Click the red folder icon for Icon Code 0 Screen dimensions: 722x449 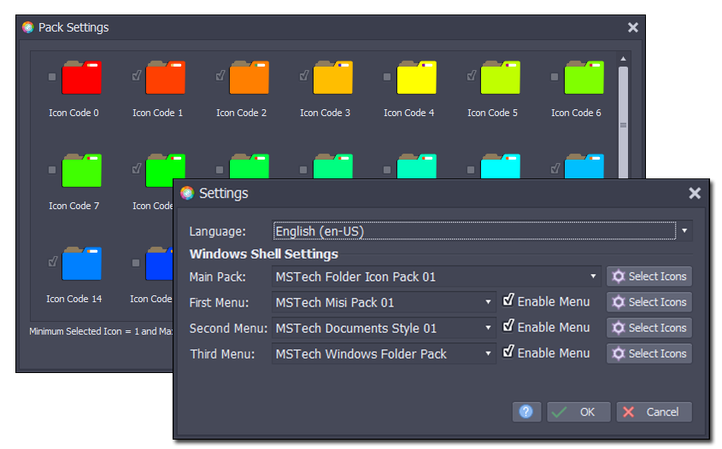click(x=81, y=78)
